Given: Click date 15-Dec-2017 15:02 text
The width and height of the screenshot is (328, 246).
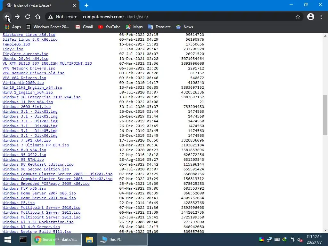Looking at the screenshot, I should [x=139, y=44].
